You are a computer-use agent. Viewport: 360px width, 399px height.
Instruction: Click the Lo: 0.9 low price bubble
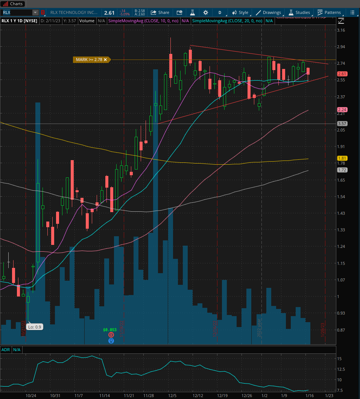[x=35, y=327]
